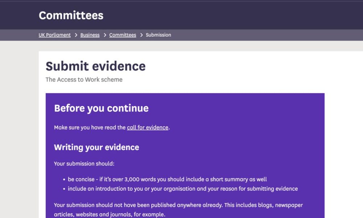Select the introduction bullet point text
Image resolution: width=363 pixels, height=218 pixels.
[x=183, y=189]
